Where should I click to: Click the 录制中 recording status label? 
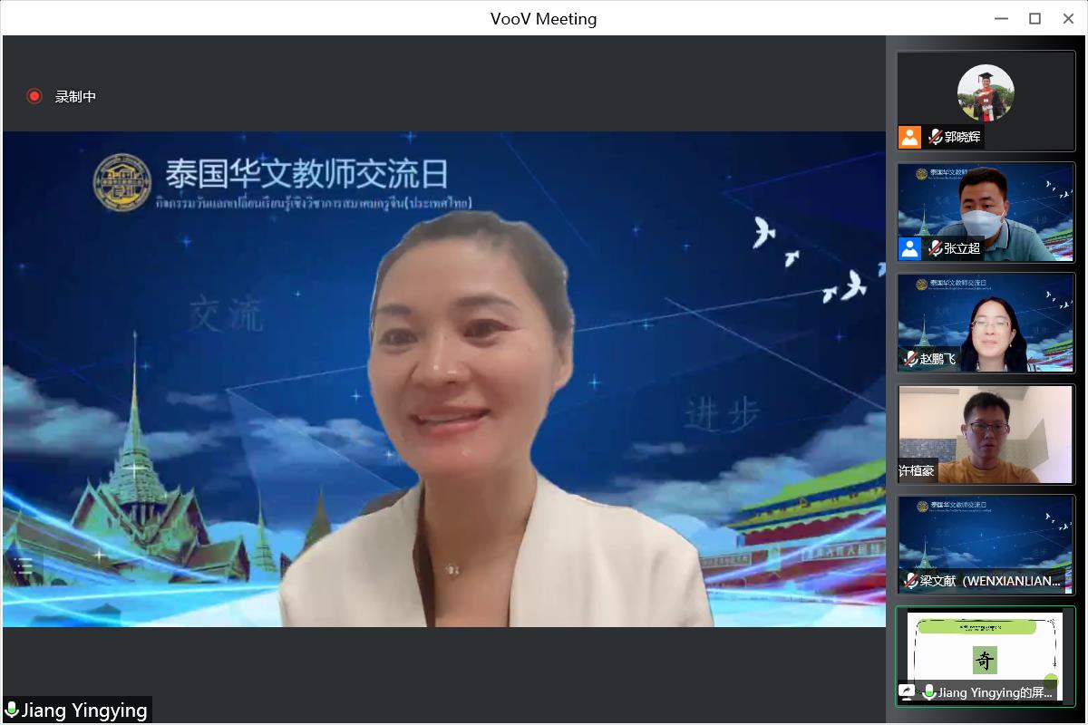(x=75, y=96)
